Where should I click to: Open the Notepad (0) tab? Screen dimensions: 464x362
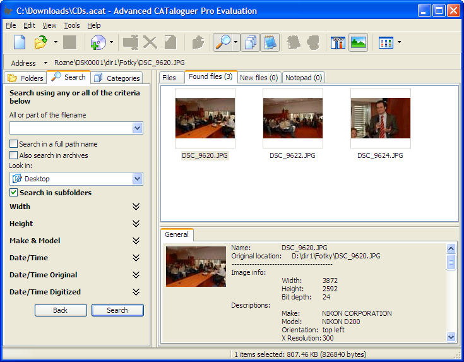(304, 78)
